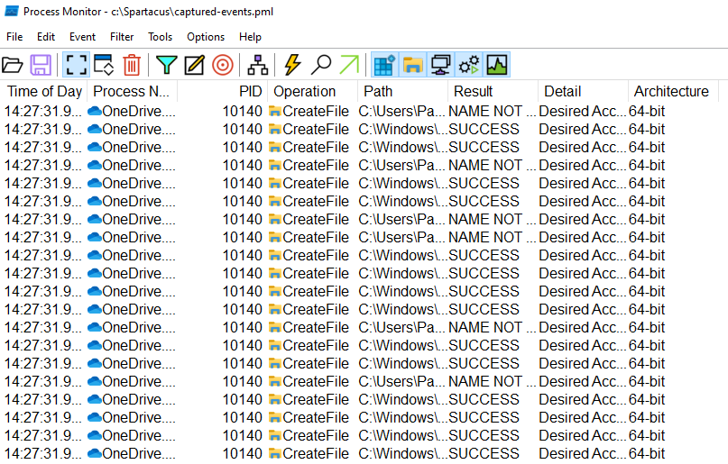Open the Options menu
The width and height of the screenshot is (728, 464).
click(206, 37)
